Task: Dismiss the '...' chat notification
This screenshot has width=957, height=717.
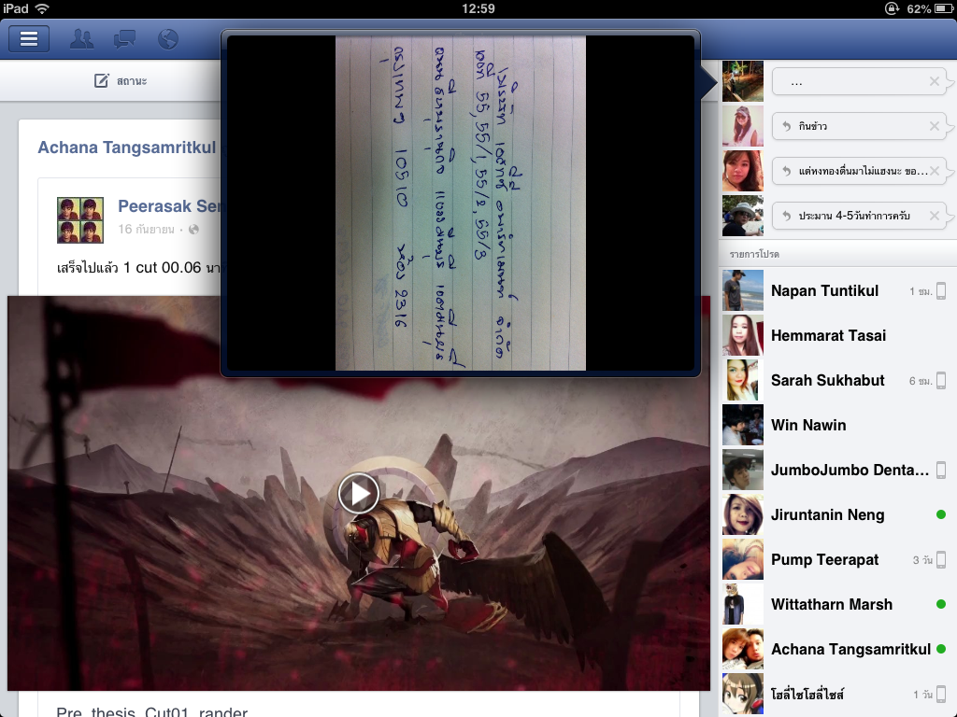Action: [934, 81]
